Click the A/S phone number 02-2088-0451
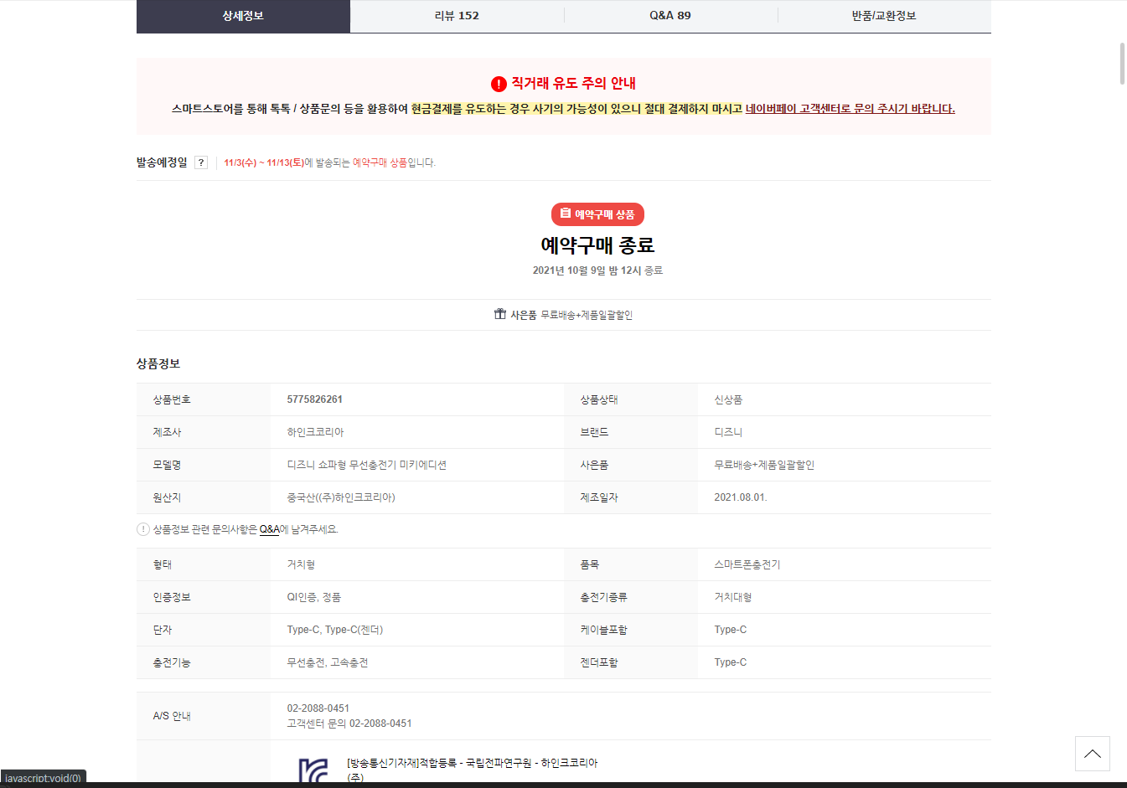 click(x=318, y=708)
